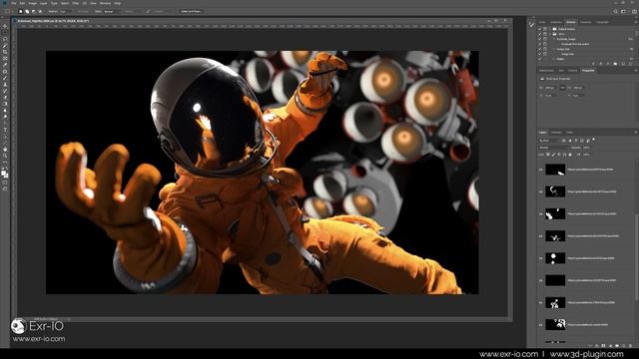The image size is (639, 359).
Task: Click the Delete layer trash icon
Action: coord(630,346)
